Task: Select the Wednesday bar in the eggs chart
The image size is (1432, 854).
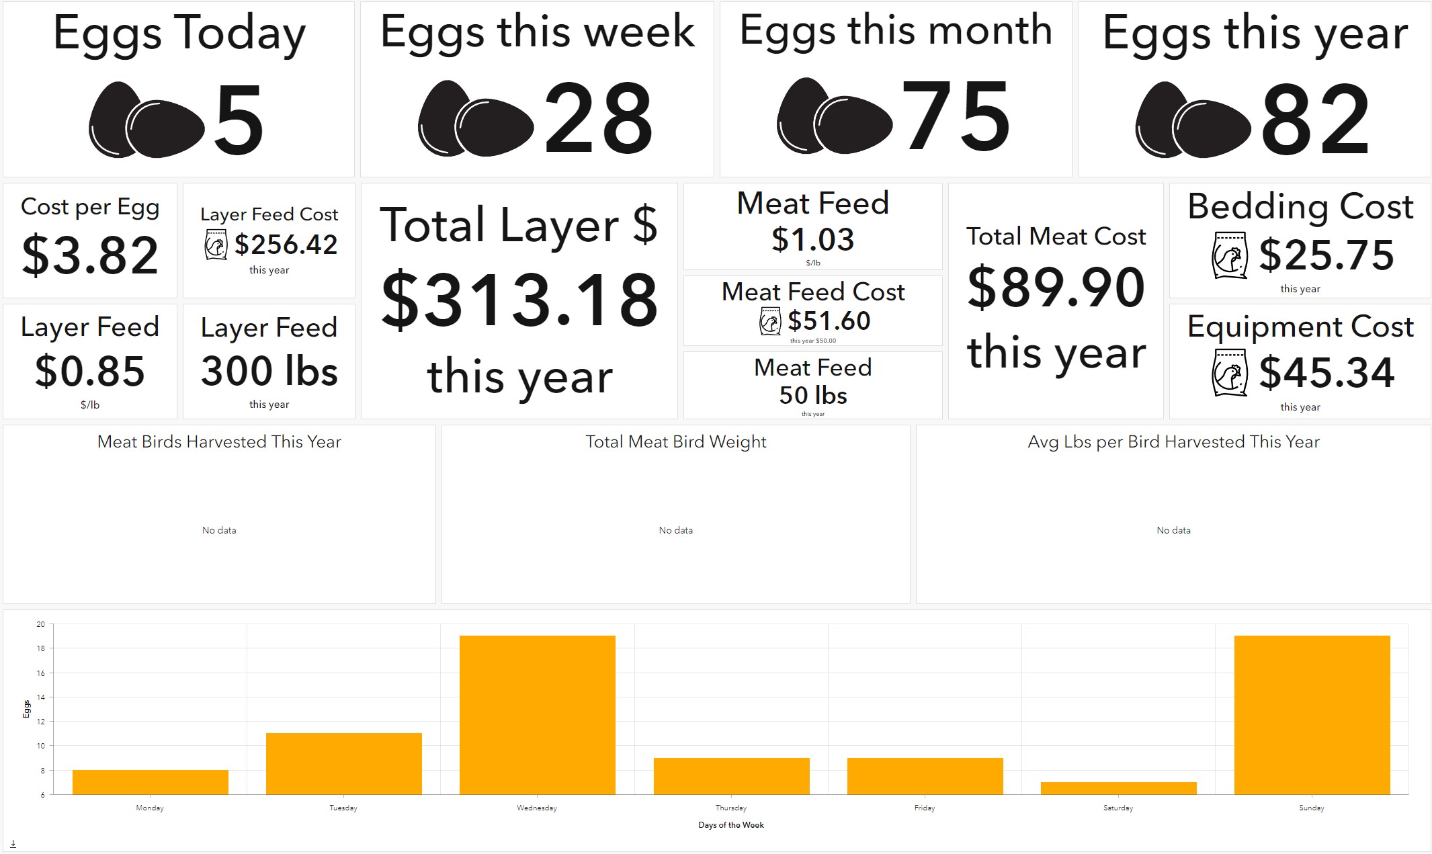Action: 538,715
